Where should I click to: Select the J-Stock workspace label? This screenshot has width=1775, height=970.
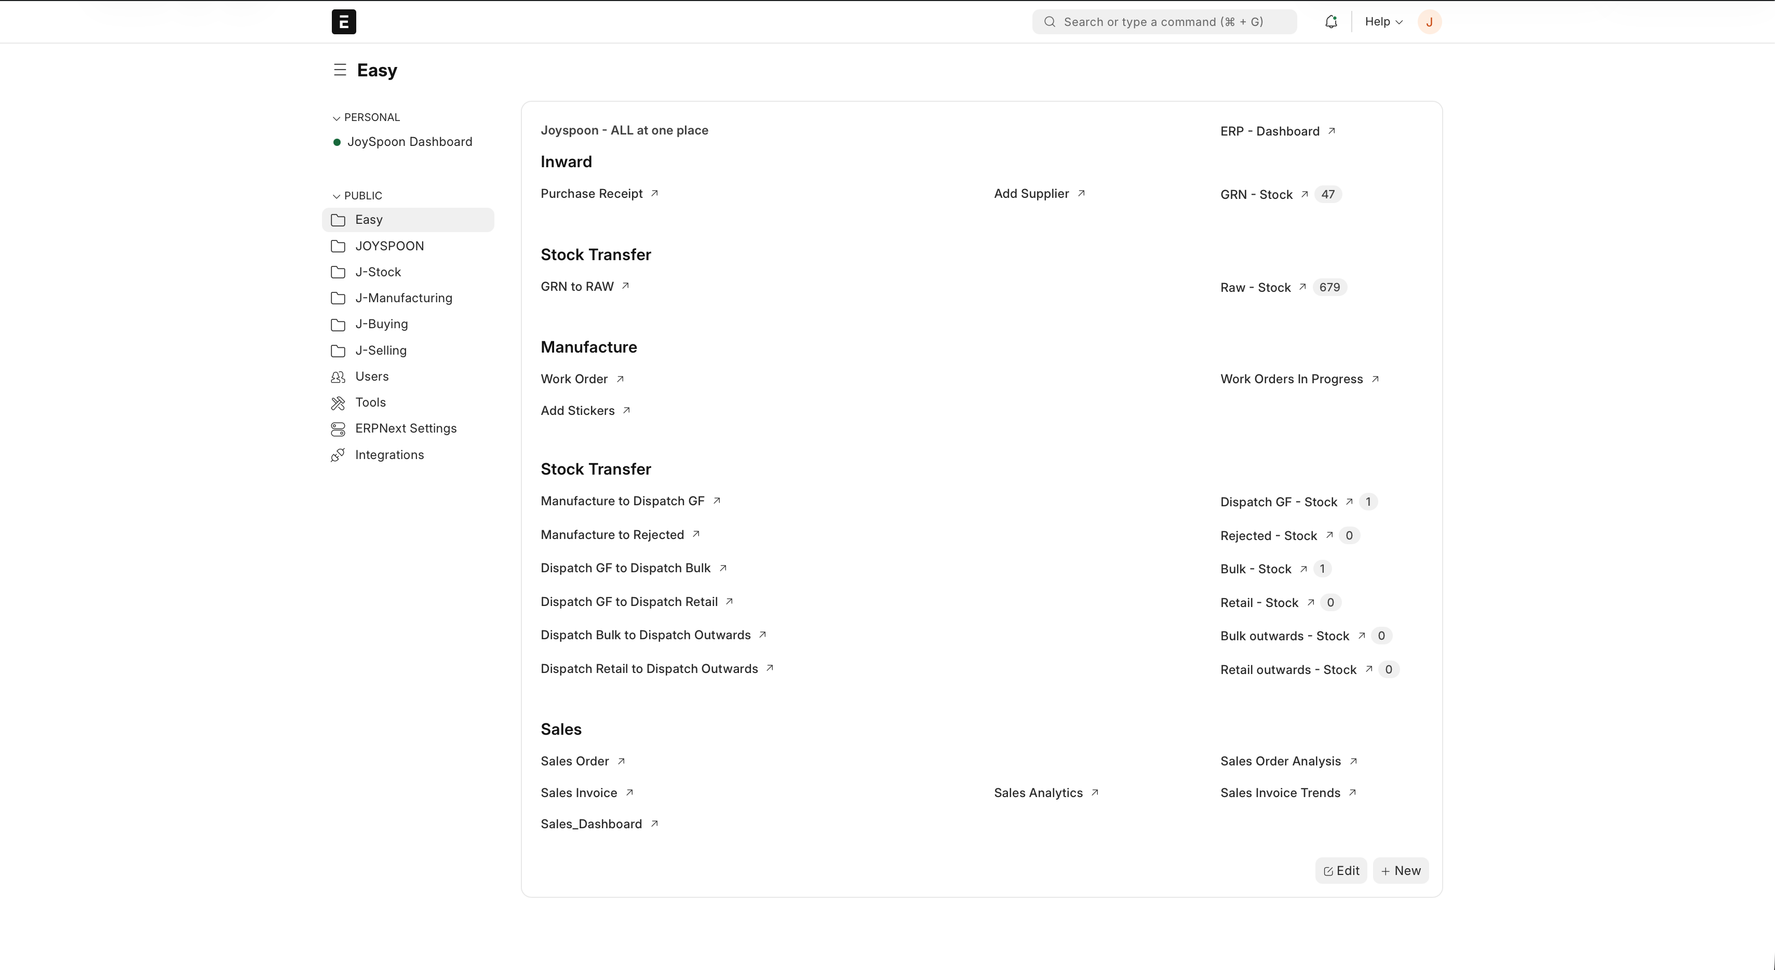click(378, 272)
